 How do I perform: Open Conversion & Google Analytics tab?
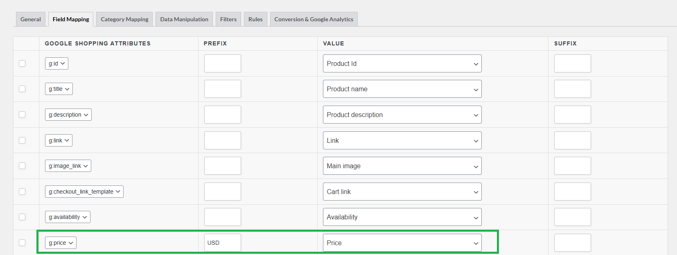[x=314, y=19]
